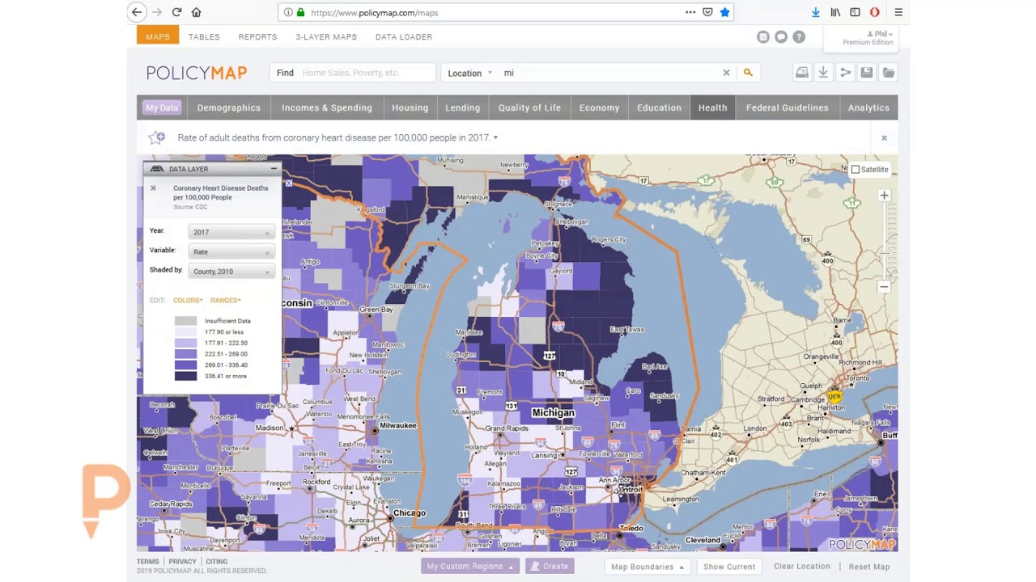The image size is (1036, 582).
Task: Switch to the Maps tab
Action: pos(158,36)
